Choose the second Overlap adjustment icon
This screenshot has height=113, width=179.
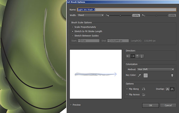point(172,89)
